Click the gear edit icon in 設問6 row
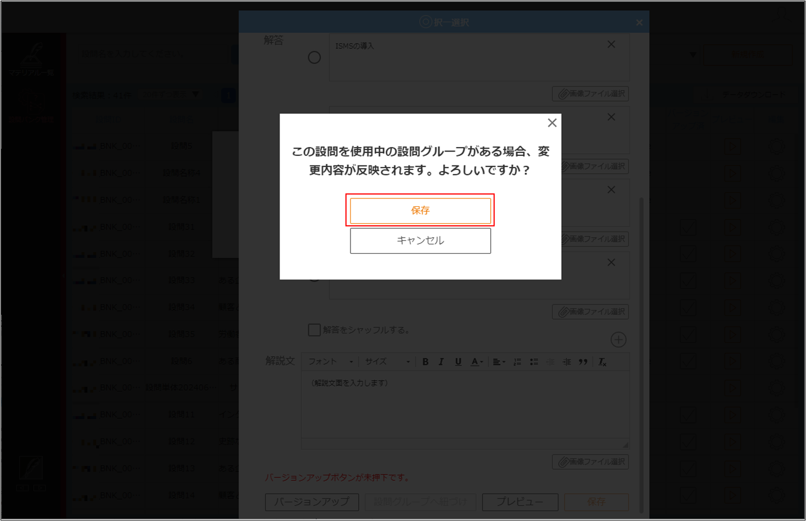 pos(777,361)
